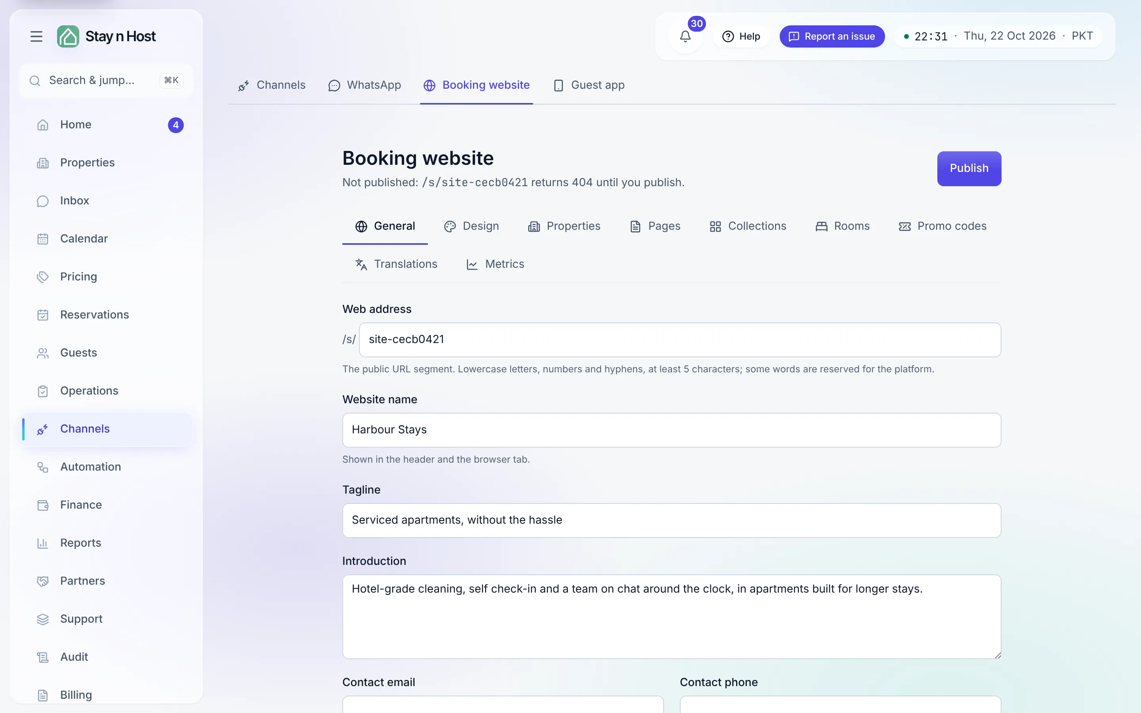The height and width of the screenshot is (713, 1141).
Task: Click Channels plug icon in sidebar
Action: (43, 429)
